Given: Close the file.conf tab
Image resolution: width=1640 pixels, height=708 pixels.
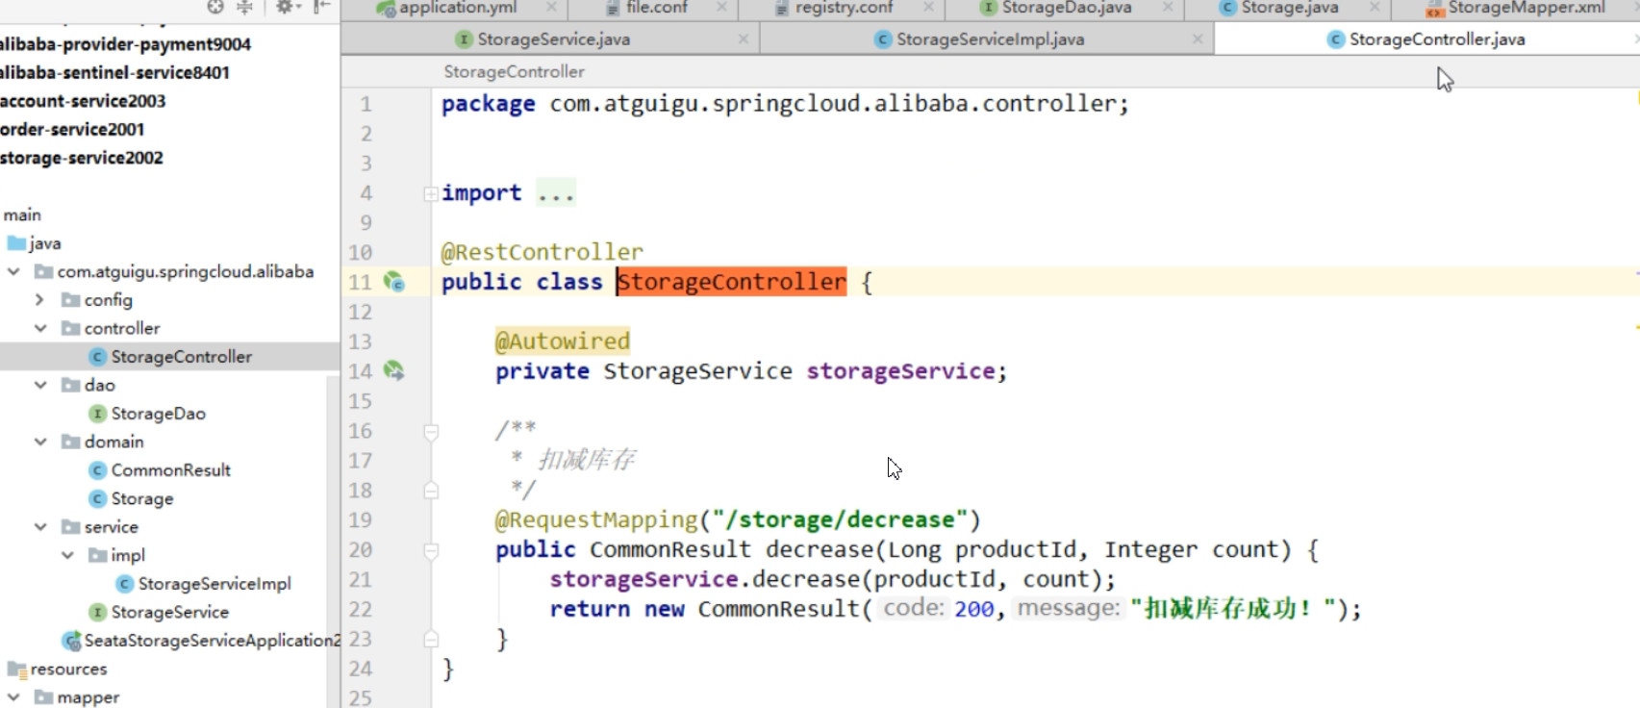Looking at the screenshot, I should pos(721,7).
